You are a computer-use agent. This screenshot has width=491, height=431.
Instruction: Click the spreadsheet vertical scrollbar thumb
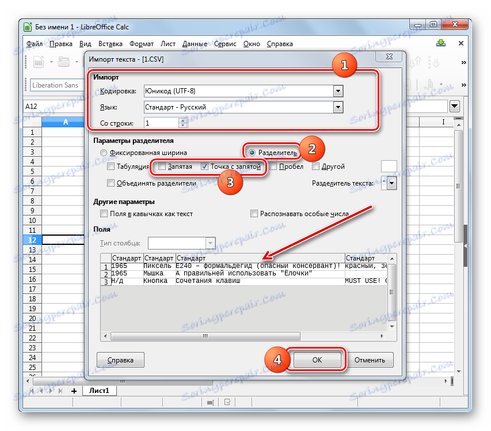[458, 186]
